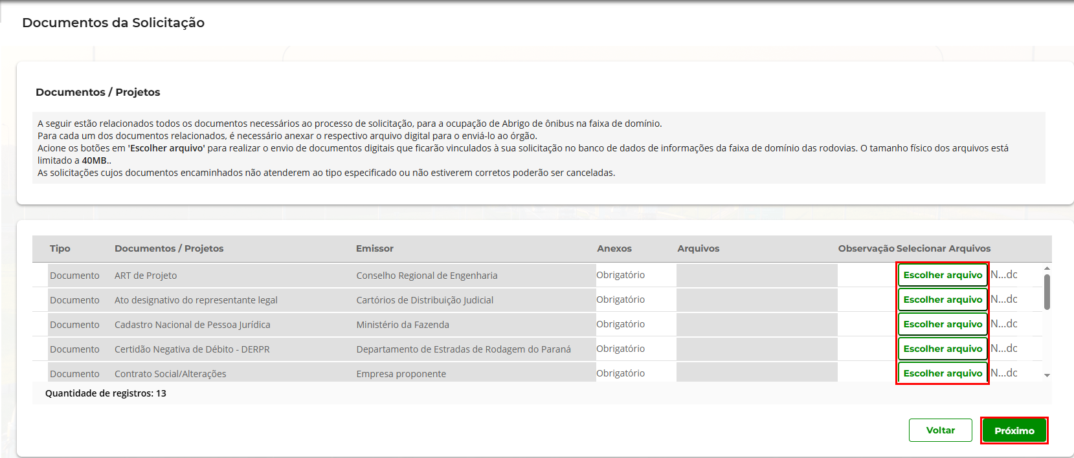The image size is (1074, 458).
Task: Click the 'Conselho Regional de Engenharia' emissor cell
Action: pyautogui.click(x=427, y=276)
